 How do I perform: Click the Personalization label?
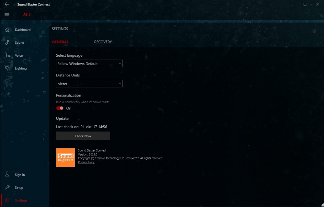tap(69, 96)
